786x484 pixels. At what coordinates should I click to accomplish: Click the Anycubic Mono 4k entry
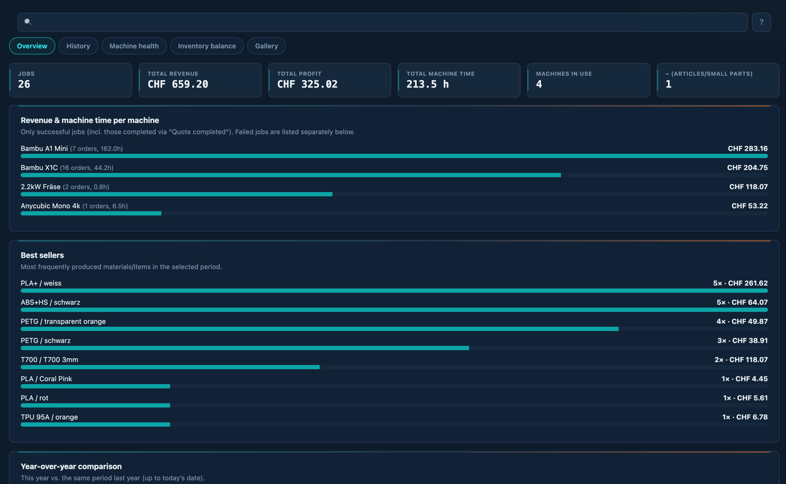click(50, 206)
